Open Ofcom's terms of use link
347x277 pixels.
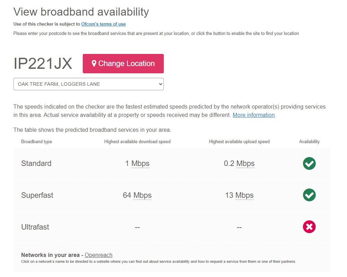[103, 24]
